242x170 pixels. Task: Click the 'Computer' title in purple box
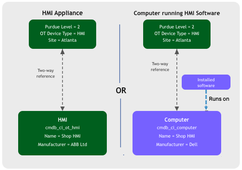pyautogui.click(x=177, y=120)
